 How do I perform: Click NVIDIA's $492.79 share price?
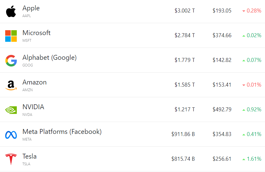tap(222, 109)
